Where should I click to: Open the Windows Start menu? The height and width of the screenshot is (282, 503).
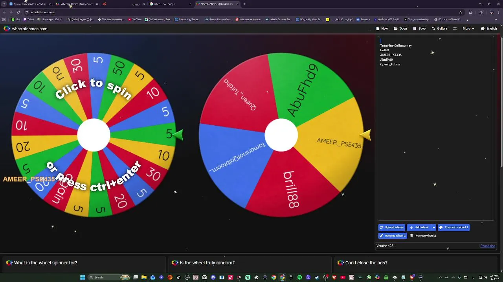(83, 277)
